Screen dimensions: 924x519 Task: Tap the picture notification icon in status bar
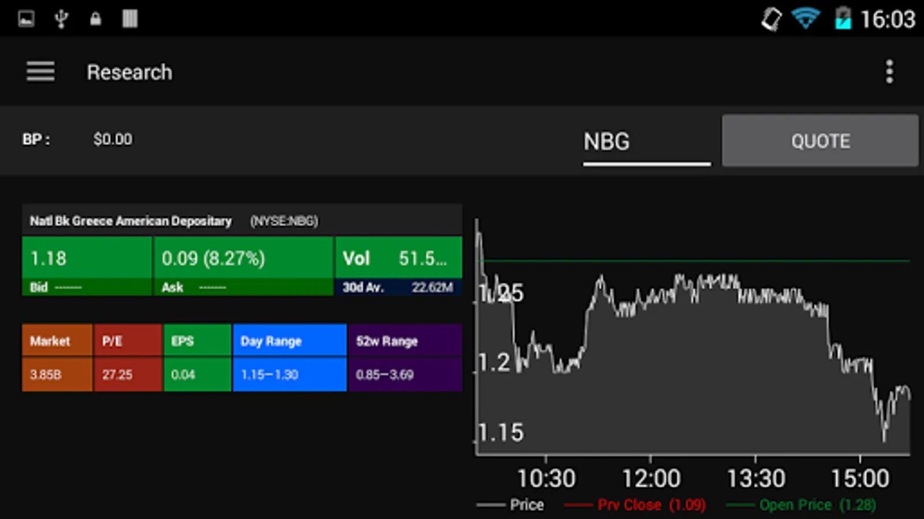coord(26,19)
